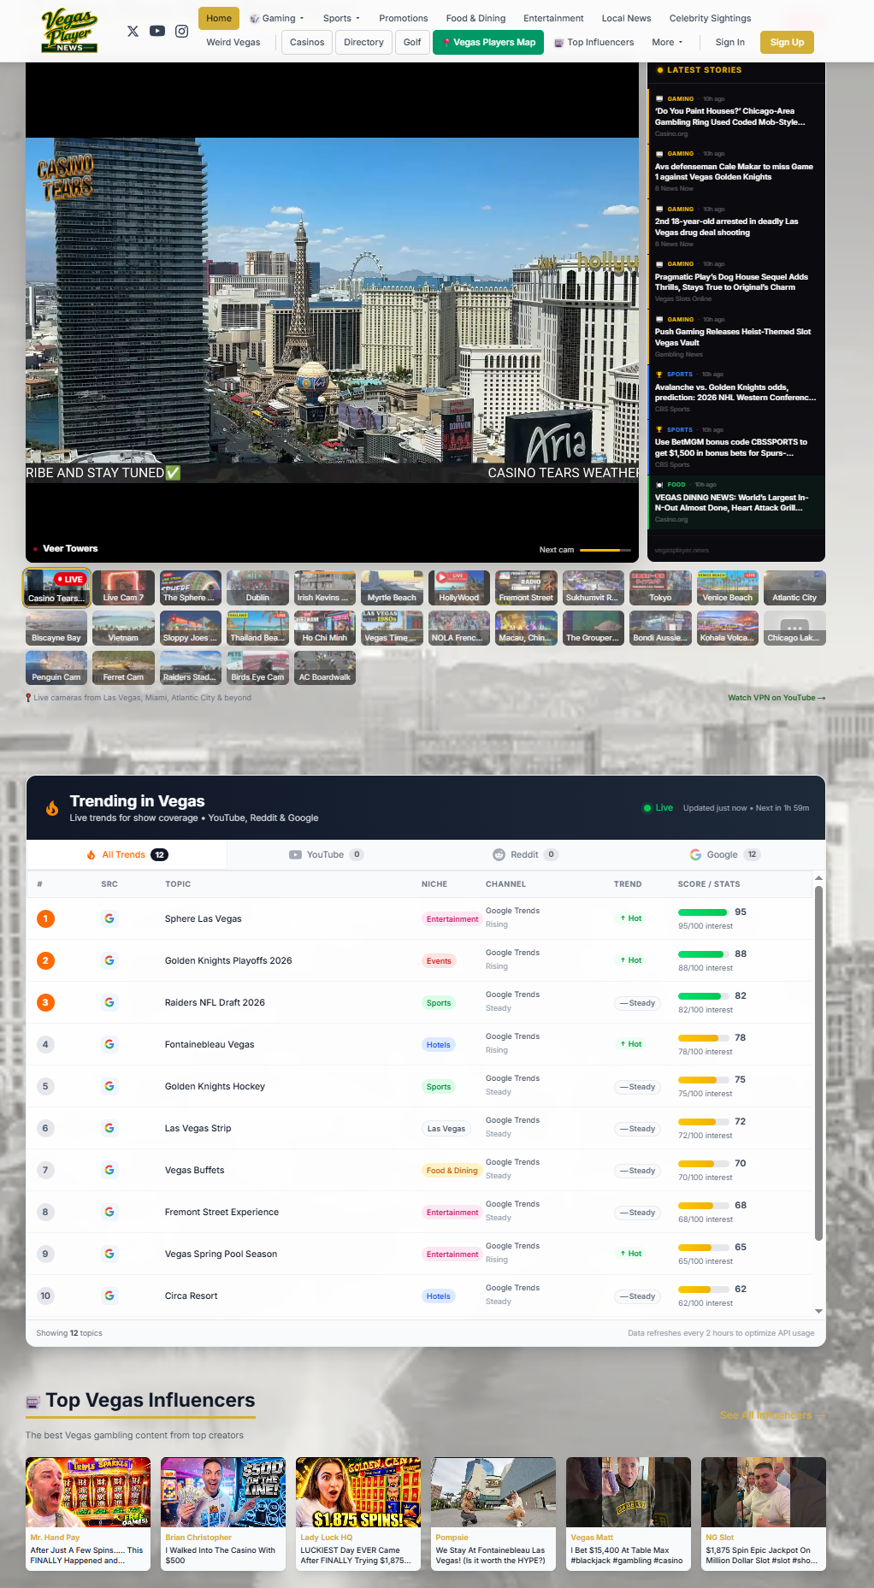Open the YouTube social icon in header

(x=157, y=31)
